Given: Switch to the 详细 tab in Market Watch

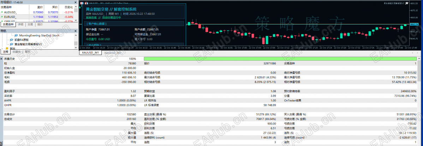Looking at the screenshot, I should pyautogui.click(x=20, y=25).
